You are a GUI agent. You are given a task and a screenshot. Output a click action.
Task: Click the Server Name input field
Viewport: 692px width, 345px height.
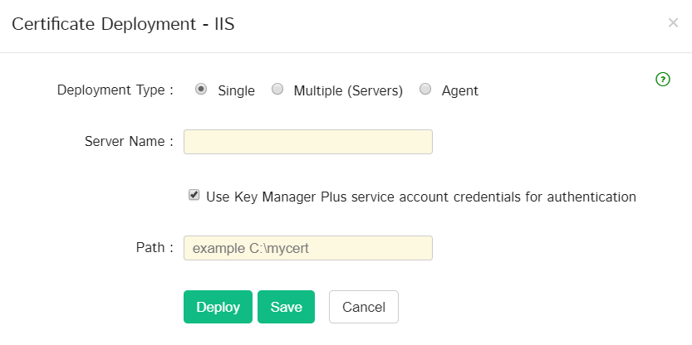(x=307, y=142)
